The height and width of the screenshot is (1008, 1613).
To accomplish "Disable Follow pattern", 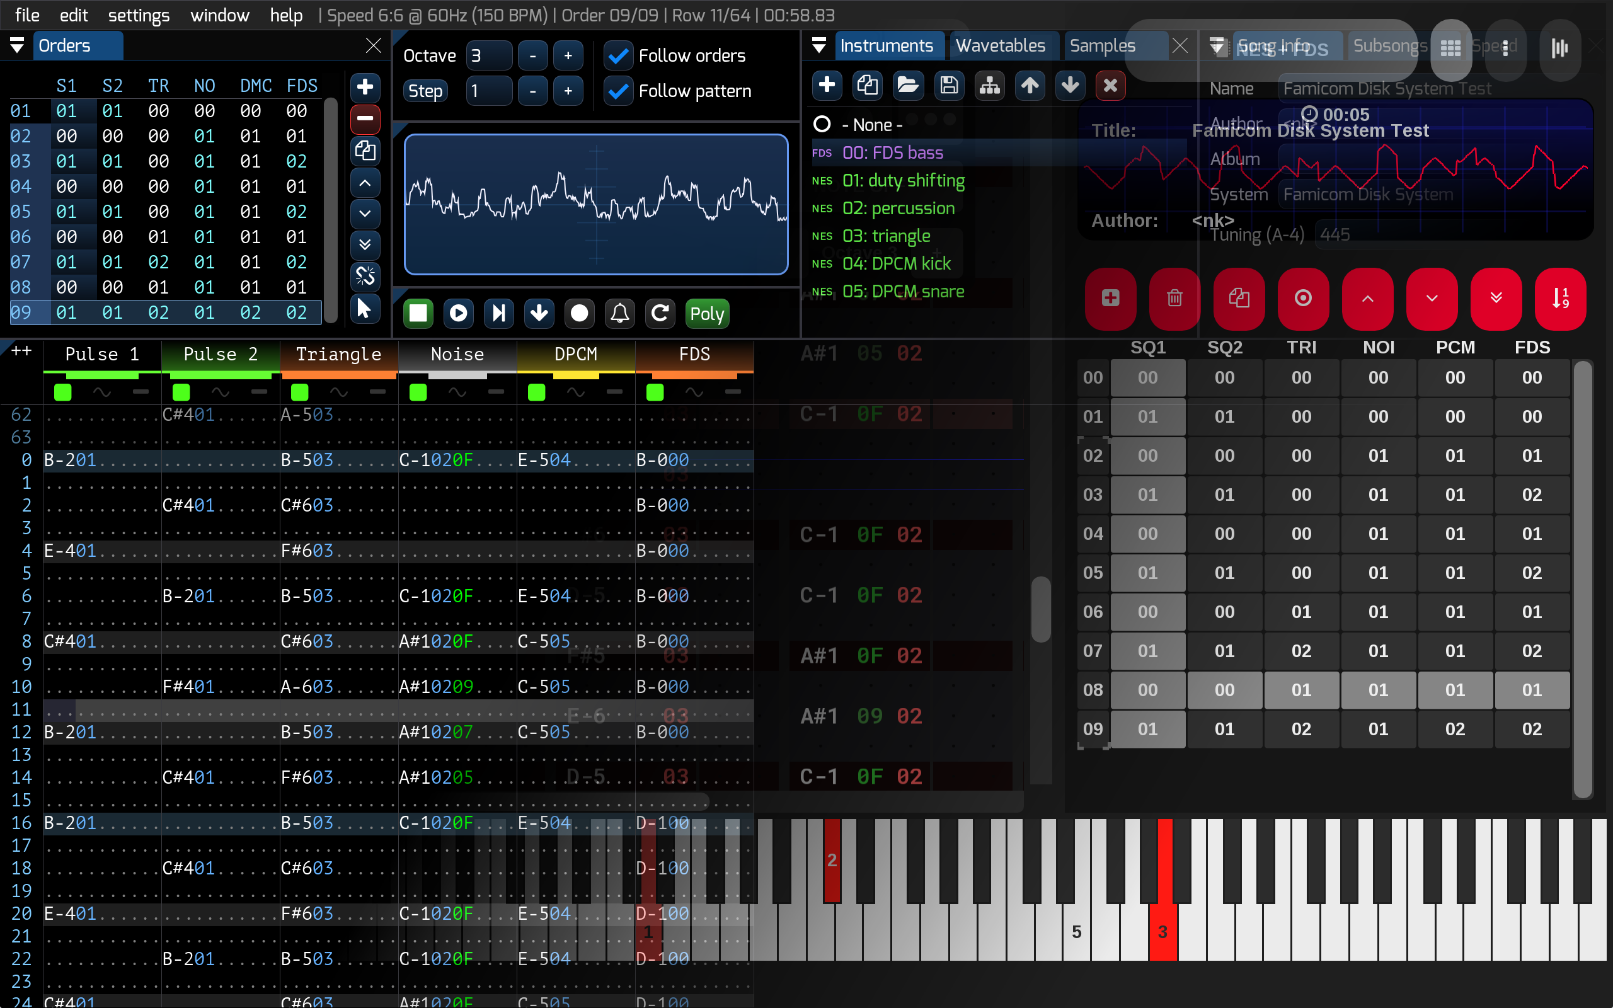I will tap(618, 91).
